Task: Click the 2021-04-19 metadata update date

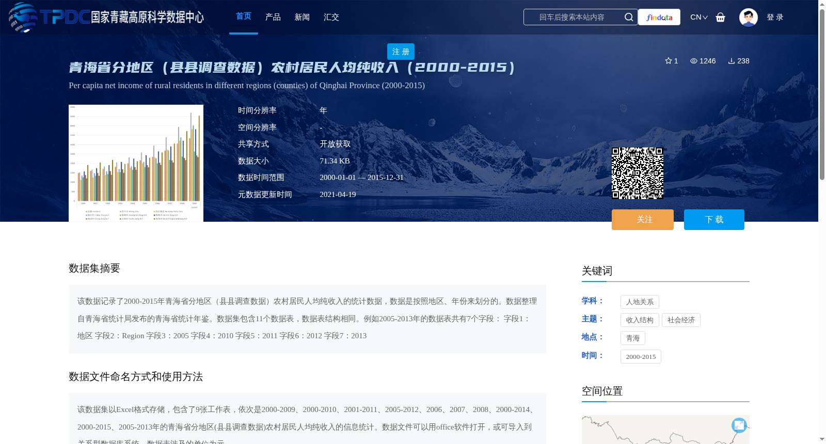Action: pyautogui.click(x=338, y=194)
